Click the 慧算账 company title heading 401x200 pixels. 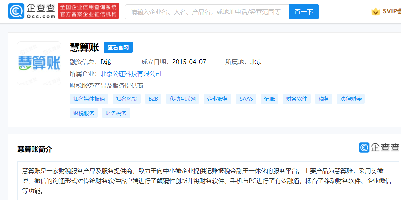[84, 47]
